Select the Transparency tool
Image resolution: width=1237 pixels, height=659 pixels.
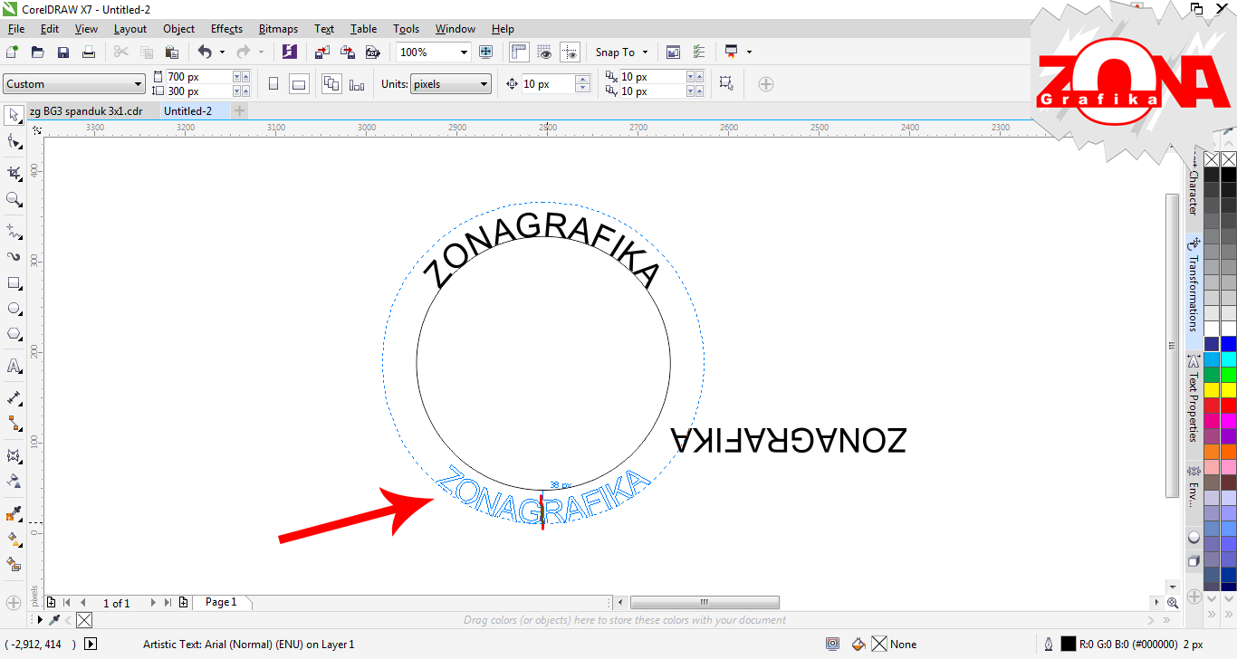pyautogui.click(x=14, y=481)
